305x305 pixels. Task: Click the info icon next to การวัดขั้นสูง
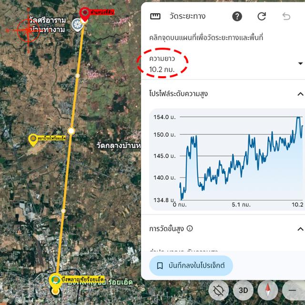190,228
